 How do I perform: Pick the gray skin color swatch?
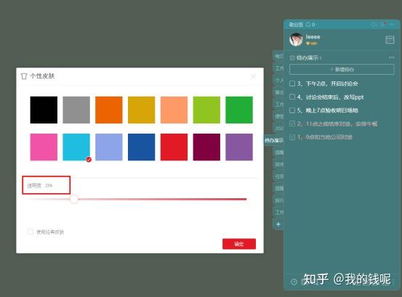coord(76,110)
